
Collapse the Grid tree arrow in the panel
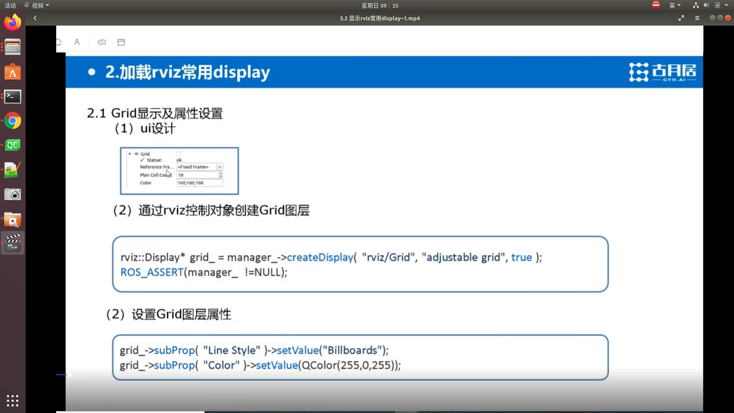click(x=130, y=154)
